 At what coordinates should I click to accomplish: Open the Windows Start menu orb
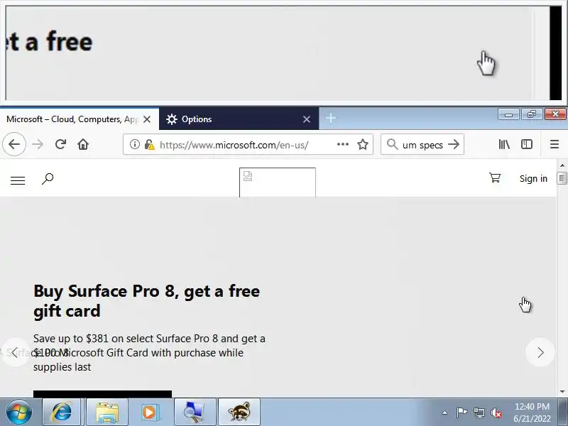(x=19, y=412)
